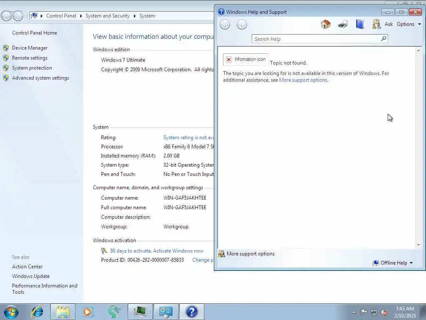Click shield icon beside Remote settings
Viewport: 426px width, 320px height.
click(x=6, y=58)
